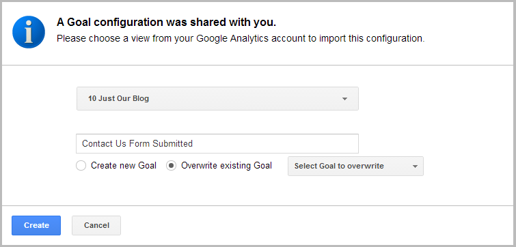Open the 'Select Goal to overwrite' dropdown
Image resolution: width=516 pixels, height=247 pixels.
coord(355,166)
